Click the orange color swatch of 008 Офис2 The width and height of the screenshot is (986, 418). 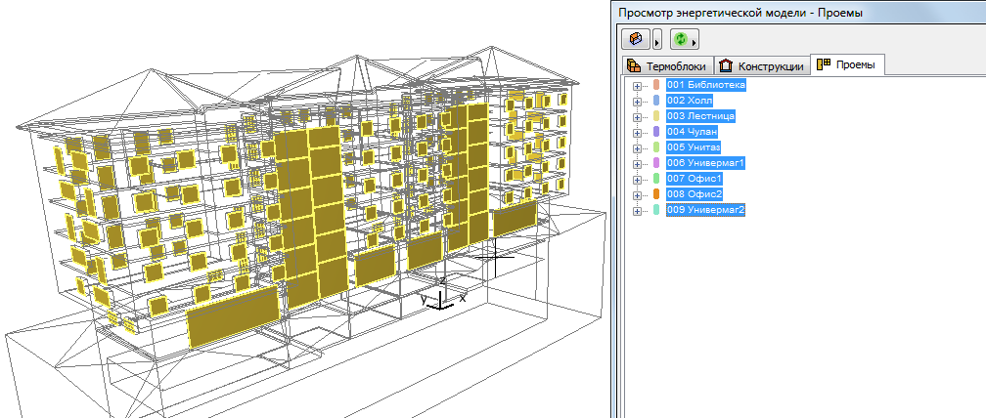coord(656,194)
